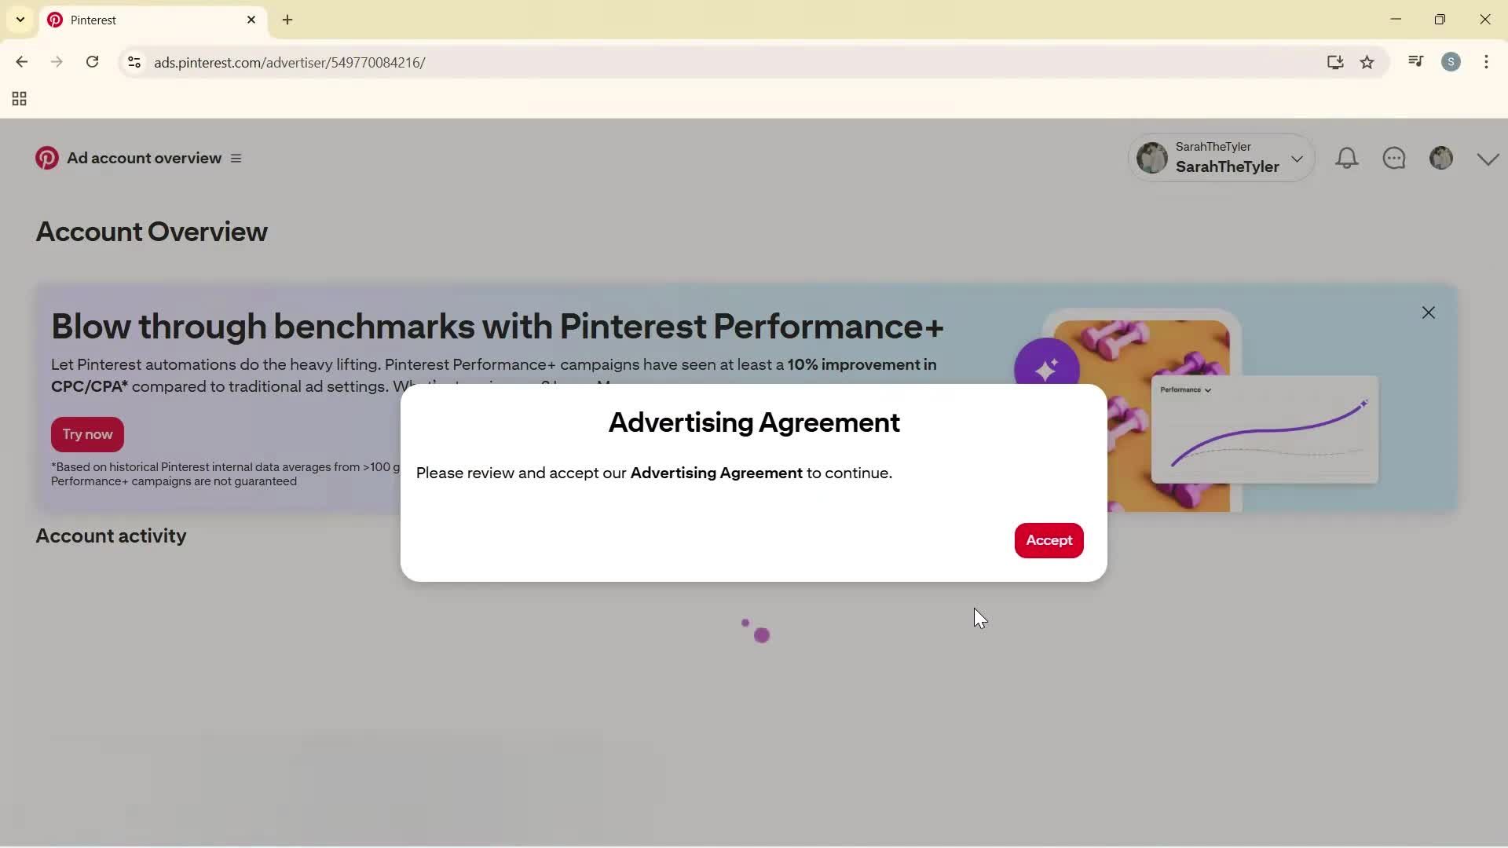Image resolution: width=1508 pixels, height=848 pixels.
Task: Click the browser profile avatar icon
Action: pos(1452,62)
